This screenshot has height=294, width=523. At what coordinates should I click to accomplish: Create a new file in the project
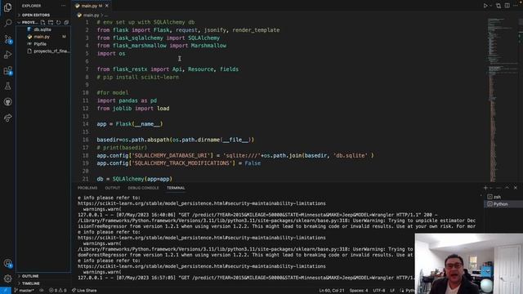click(x=42, y=22)
